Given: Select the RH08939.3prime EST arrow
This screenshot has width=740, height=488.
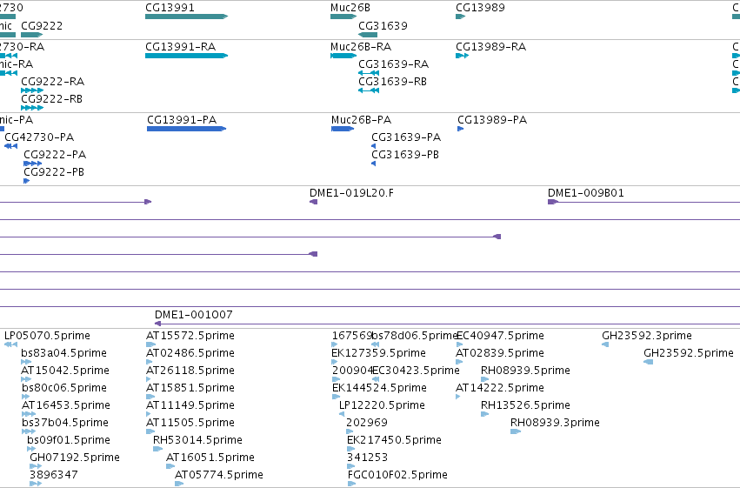Looking at the screenshot, I should [516, 431].
